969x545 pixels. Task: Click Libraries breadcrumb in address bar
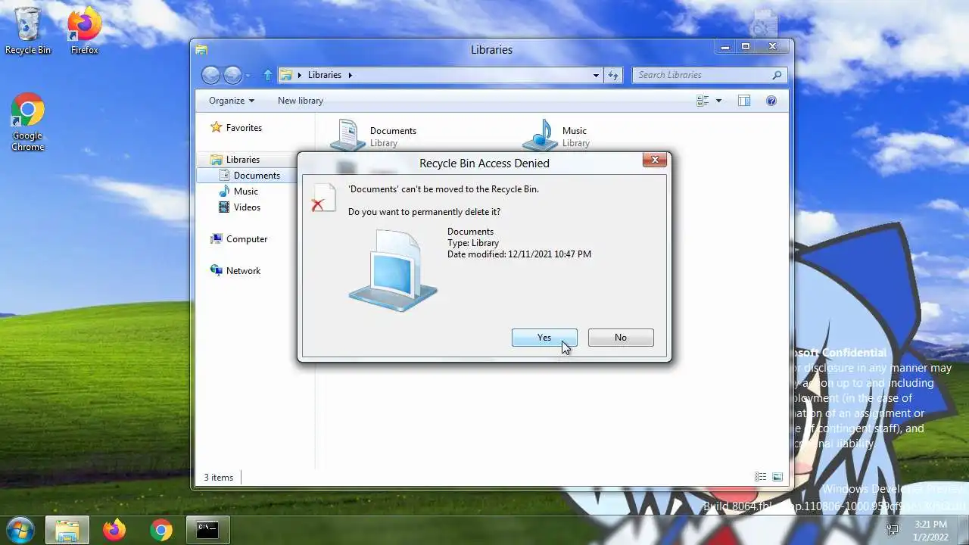[325, 75]
